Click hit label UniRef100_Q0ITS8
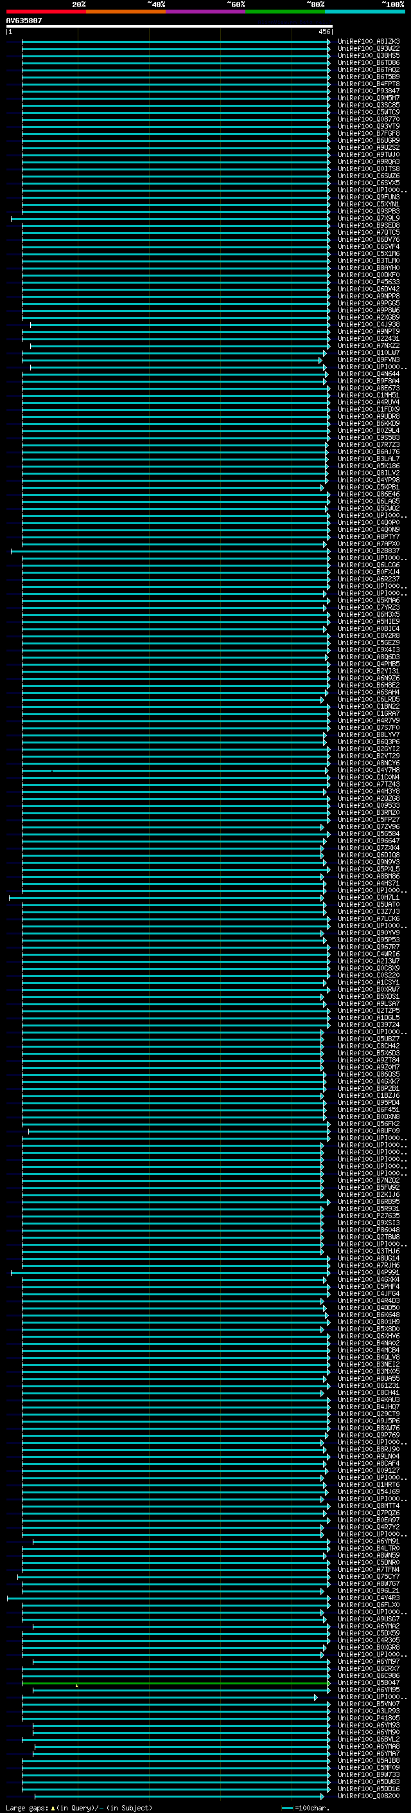The height and width of the screenshot is (1813, 411). point(369,169)
